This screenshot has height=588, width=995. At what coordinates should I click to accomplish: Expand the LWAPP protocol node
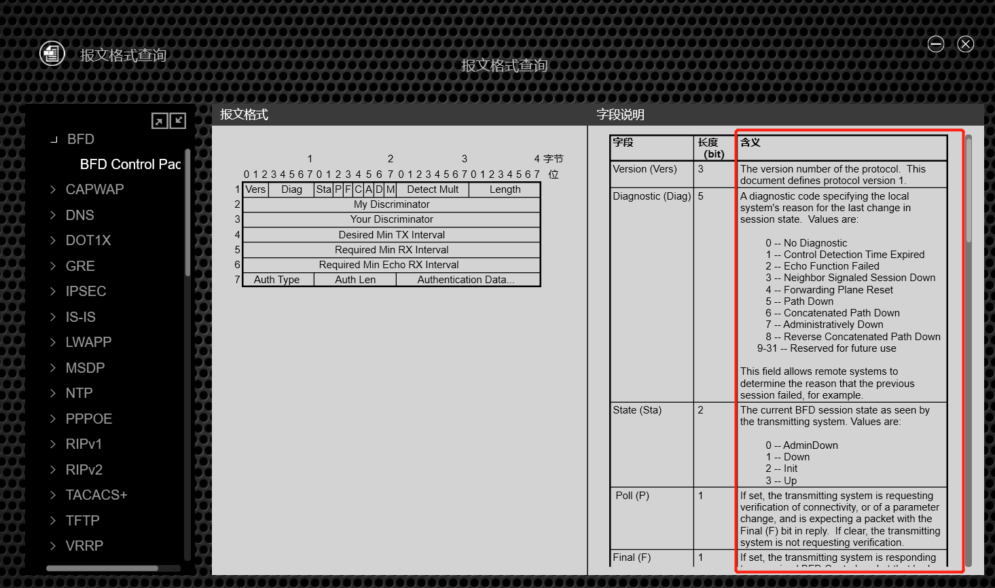tap(53, 342)
